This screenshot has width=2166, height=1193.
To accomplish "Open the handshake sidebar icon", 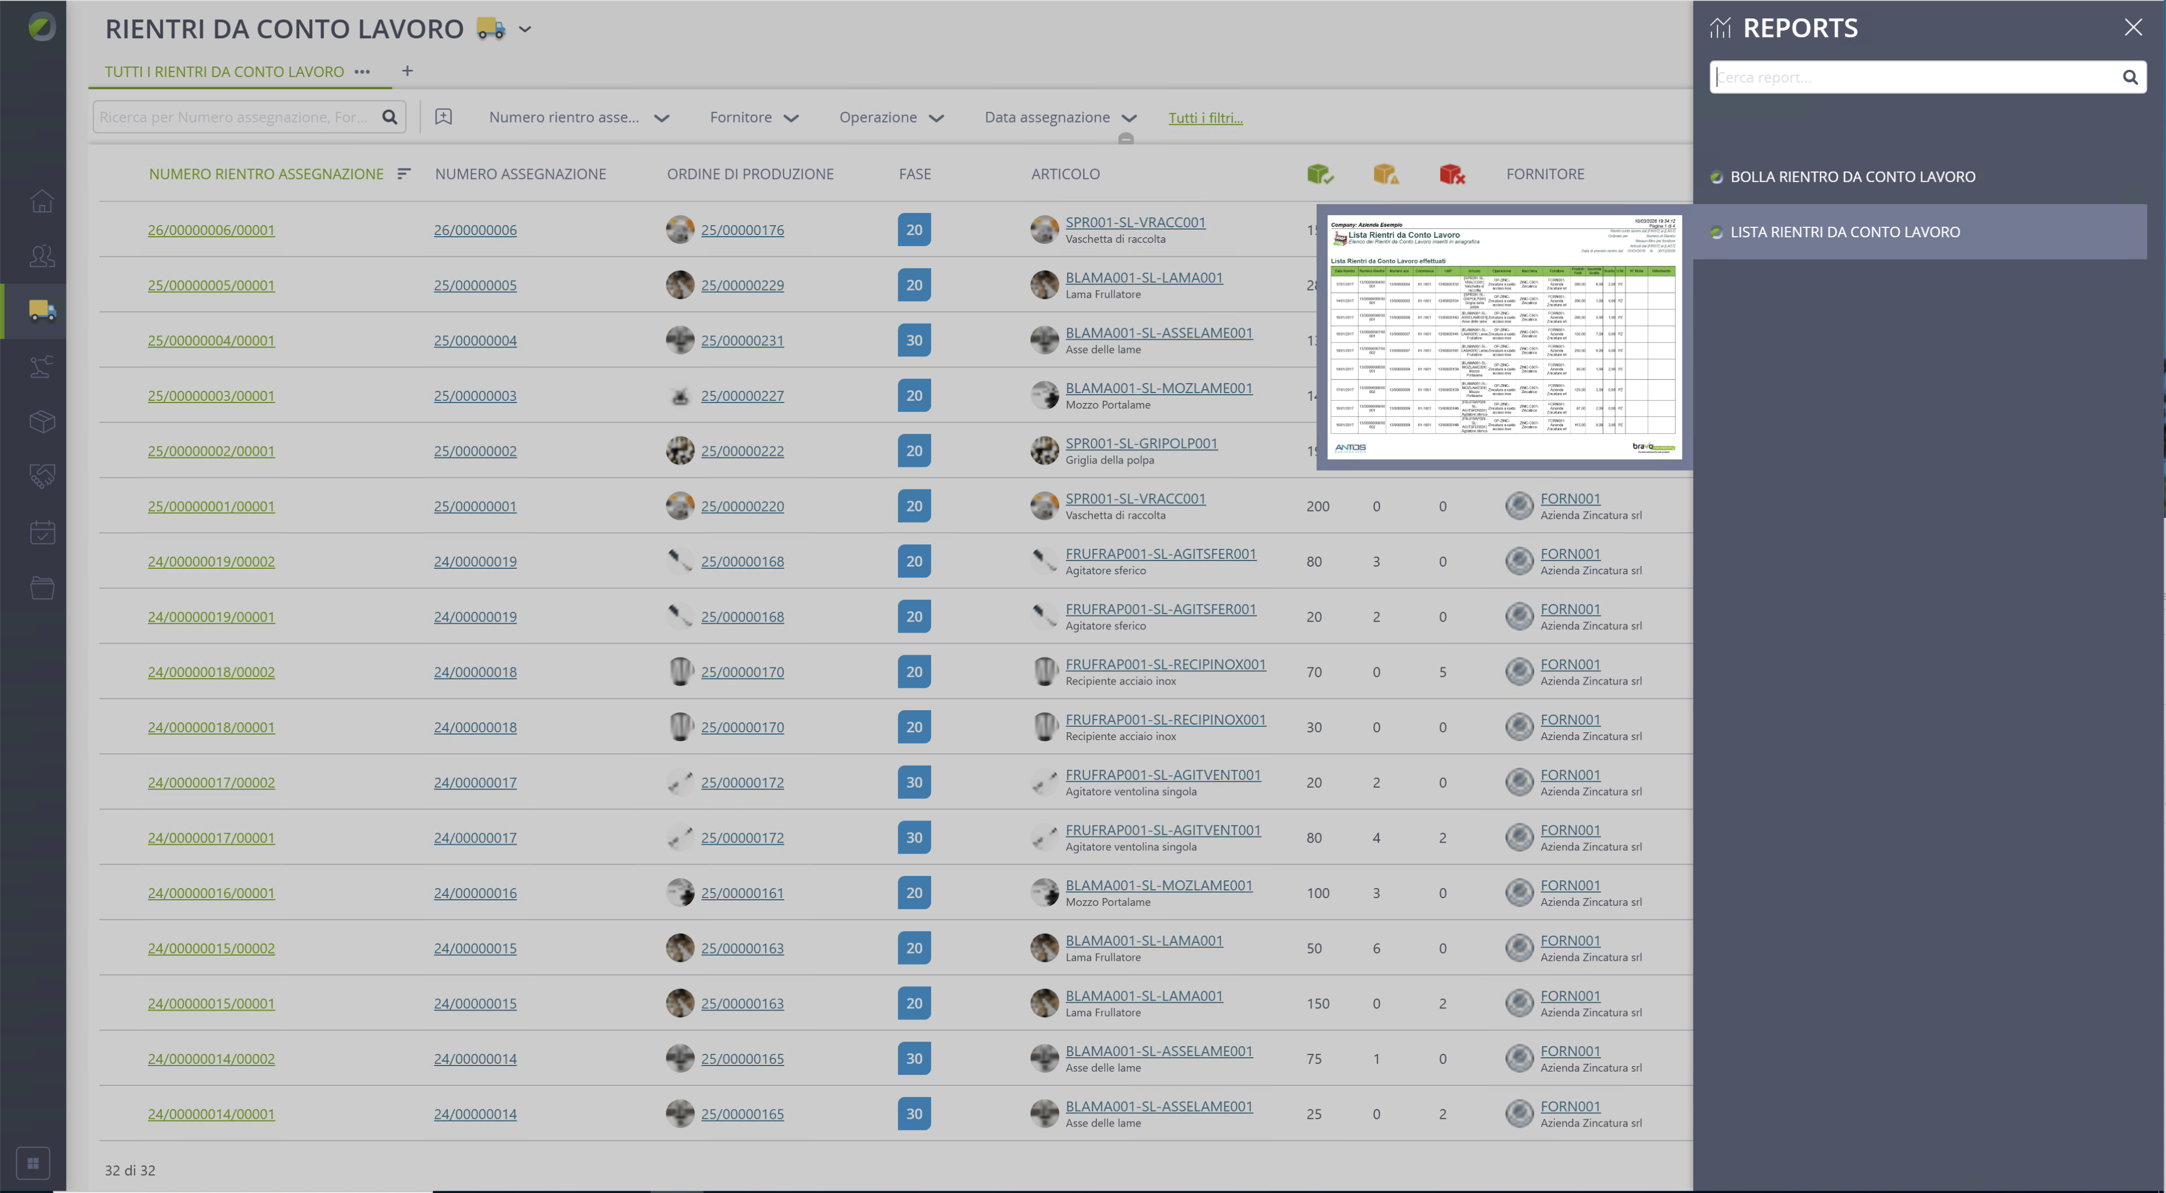I will [x=42, y=477].
